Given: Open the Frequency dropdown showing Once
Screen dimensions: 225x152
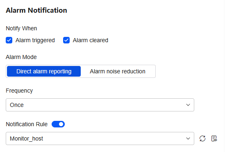Looking at the screenshot, I should tap(100, 105).
